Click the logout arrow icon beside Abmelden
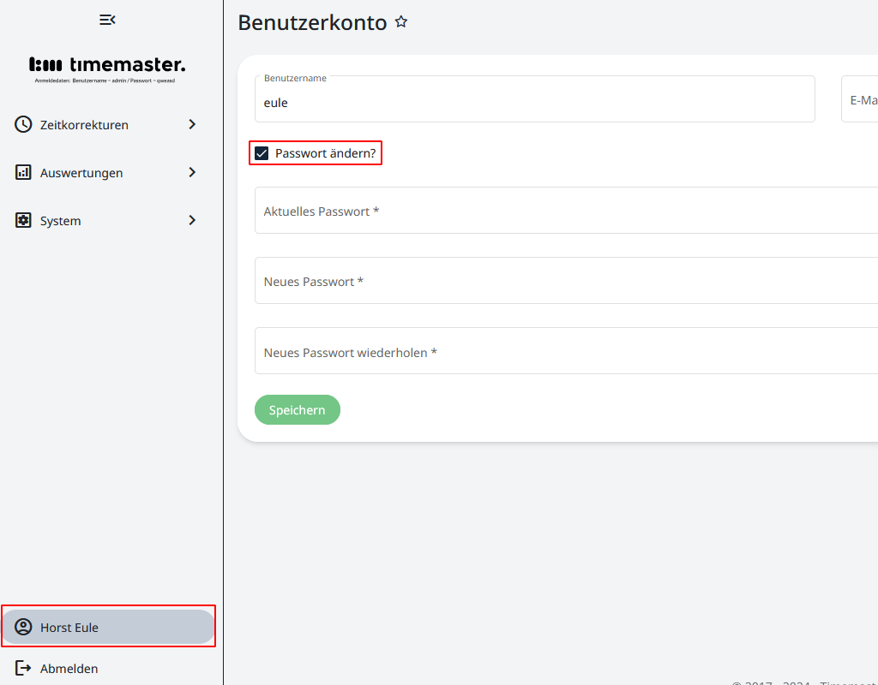The image size is (878, 685). click(23, 668)
